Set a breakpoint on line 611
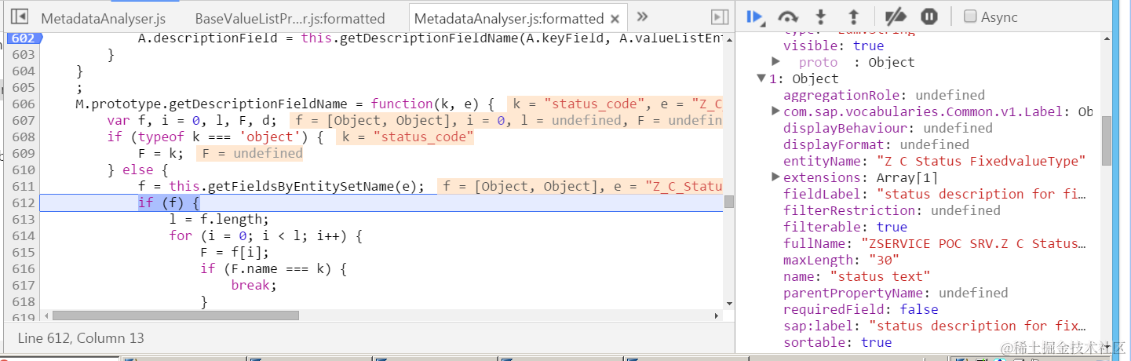The height and width of the screenshot is (361, 1131). coord(24,187)
